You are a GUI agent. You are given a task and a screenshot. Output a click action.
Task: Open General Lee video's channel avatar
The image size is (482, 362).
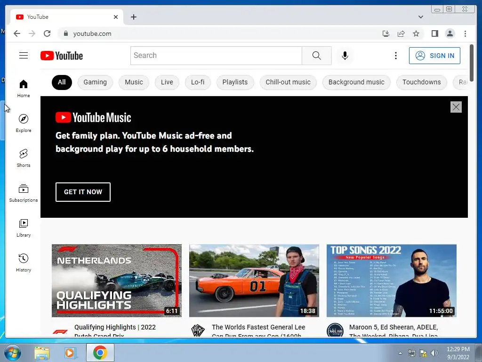[x=198, y=330]
